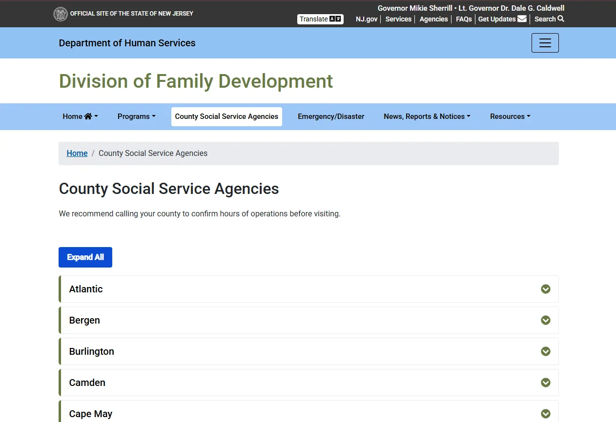Open the News, Reports & Notices dropdown
Viewport: 616px width, 422px height.
point(427,116)
